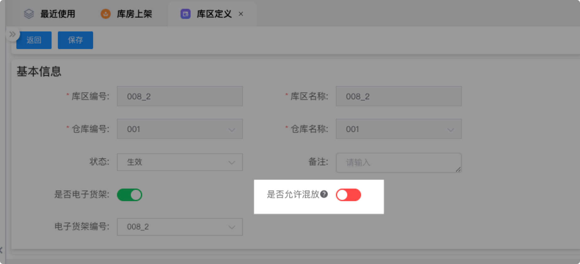Toggle the 是否电子货架 switch
This screenshot has height=264, width=580.
coord(130,195)
